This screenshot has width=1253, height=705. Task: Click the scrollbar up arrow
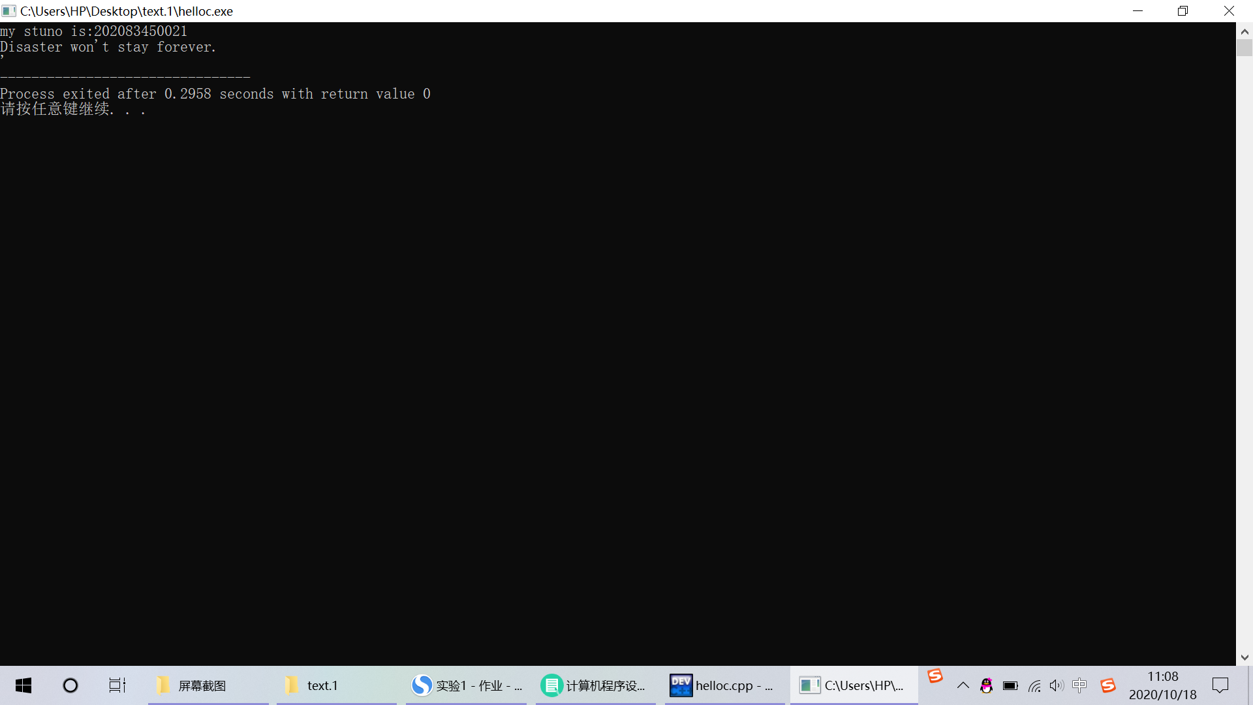pyautogui.click(x=1245, y=31)
